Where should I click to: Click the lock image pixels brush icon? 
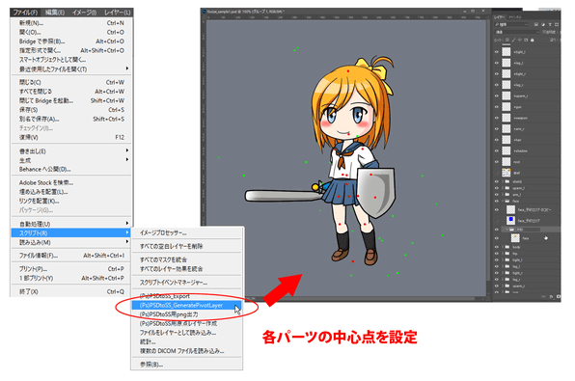pos(514,40)
